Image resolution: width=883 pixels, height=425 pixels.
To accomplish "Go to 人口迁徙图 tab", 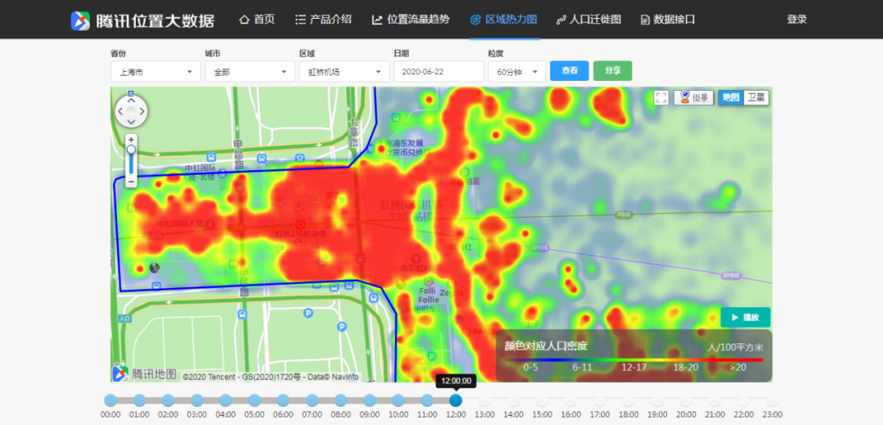I will 589,20.
